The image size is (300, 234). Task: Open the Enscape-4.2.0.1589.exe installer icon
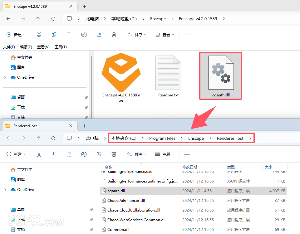click(121, 73)
